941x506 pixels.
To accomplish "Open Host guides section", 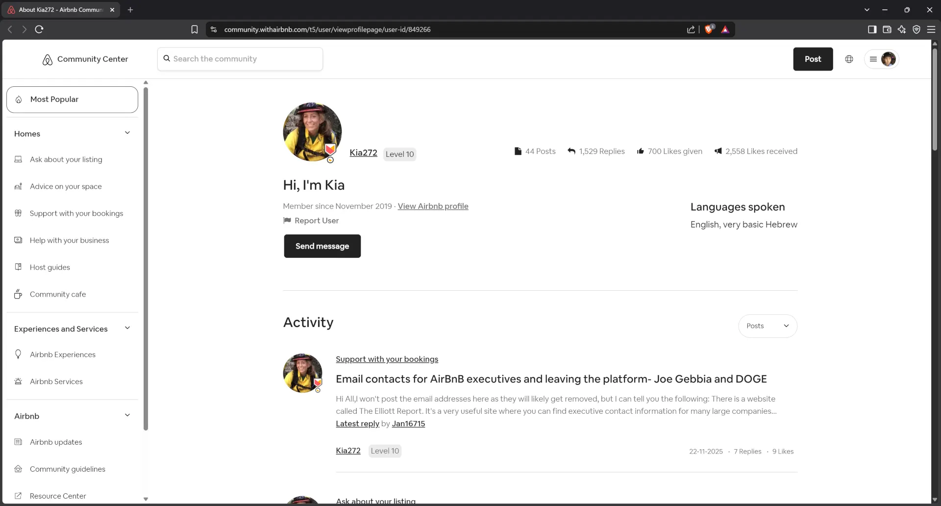I will [x=50, y=267].
